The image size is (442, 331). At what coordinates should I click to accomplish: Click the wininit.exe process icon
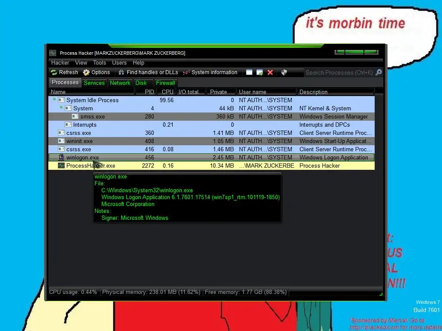pyautogui.click(x=61, y=141)
